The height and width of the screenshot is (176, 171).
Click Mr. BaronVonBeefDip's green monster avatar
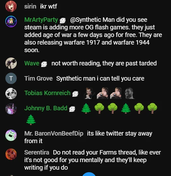pos(11,135)
